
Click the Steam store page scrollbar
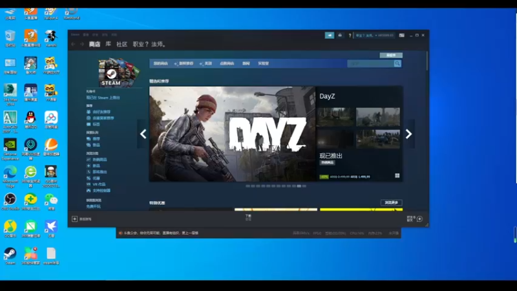427,61
